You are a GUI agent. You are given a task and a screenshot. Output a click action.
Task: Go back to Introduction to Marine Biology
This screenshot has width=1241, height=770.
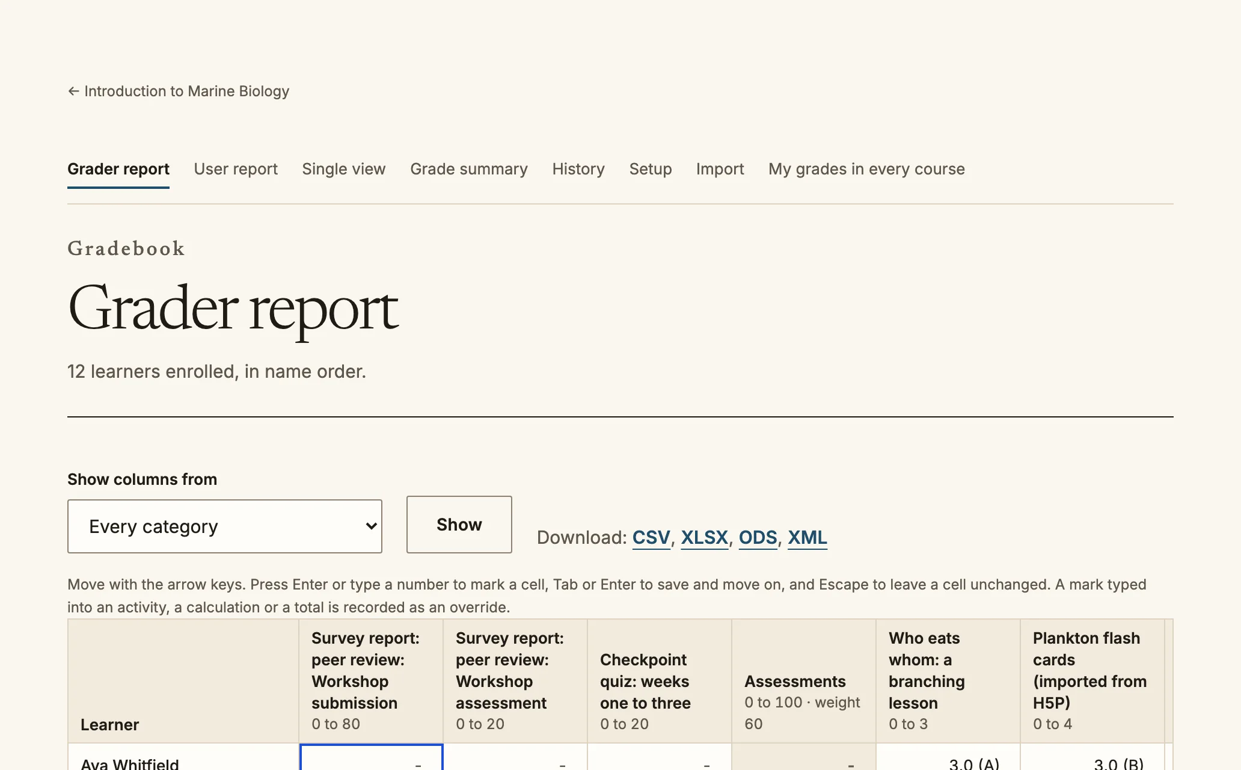coord(179,91)
